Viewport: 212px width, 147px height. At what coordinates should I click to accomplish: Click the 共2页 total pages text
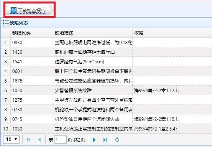[79, 140]
